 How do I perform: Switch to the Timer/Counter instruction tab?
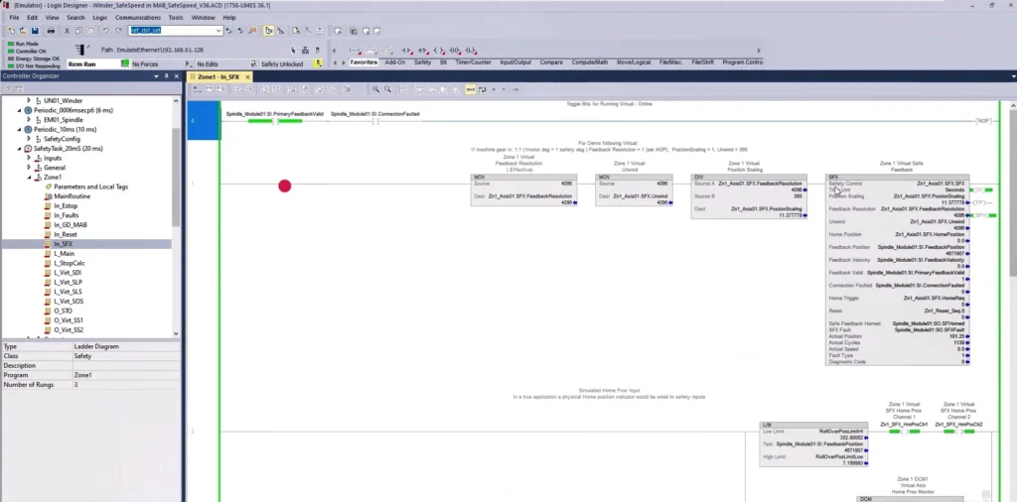pyautogui.click(x=473, y=63)
